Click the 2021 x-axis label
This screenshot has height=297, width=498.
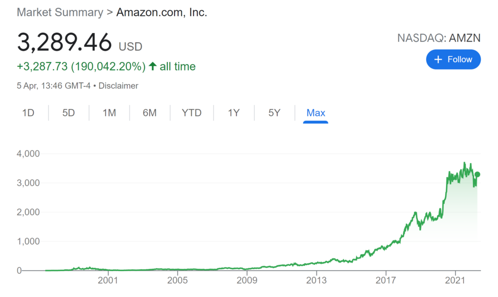[x=455, y=280]
